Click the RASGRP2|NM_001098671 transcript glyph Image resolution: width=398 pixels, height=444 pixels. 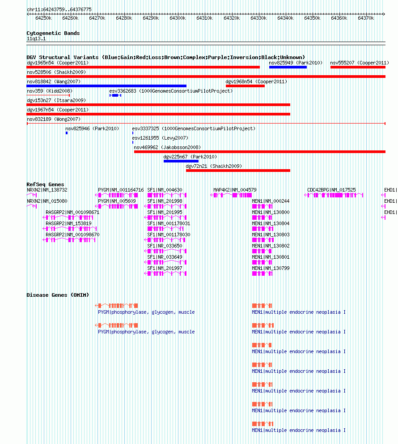68,218
